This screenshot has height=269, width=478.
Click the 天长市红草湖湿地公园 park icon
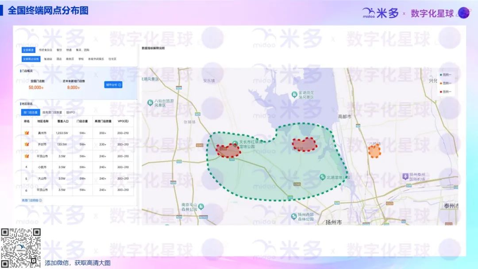[235, 143]
